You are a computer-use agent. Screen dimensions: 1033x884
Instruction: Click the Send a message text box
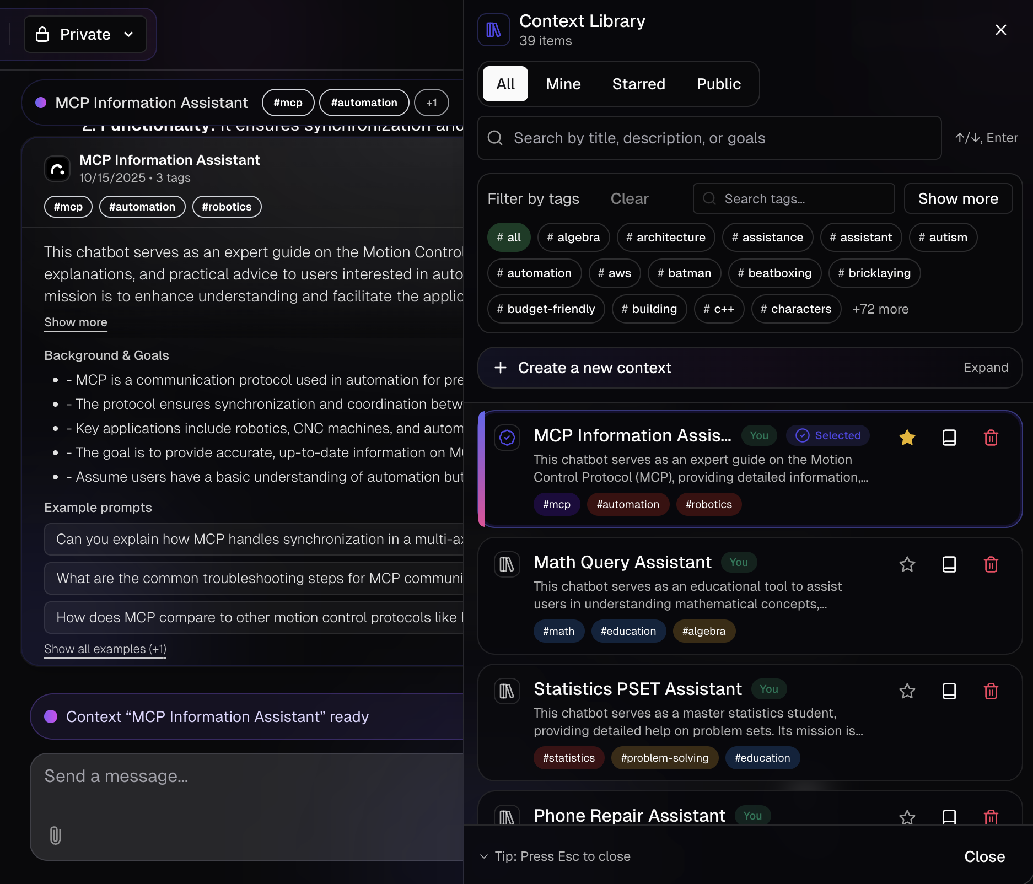(x=247, y=807)
